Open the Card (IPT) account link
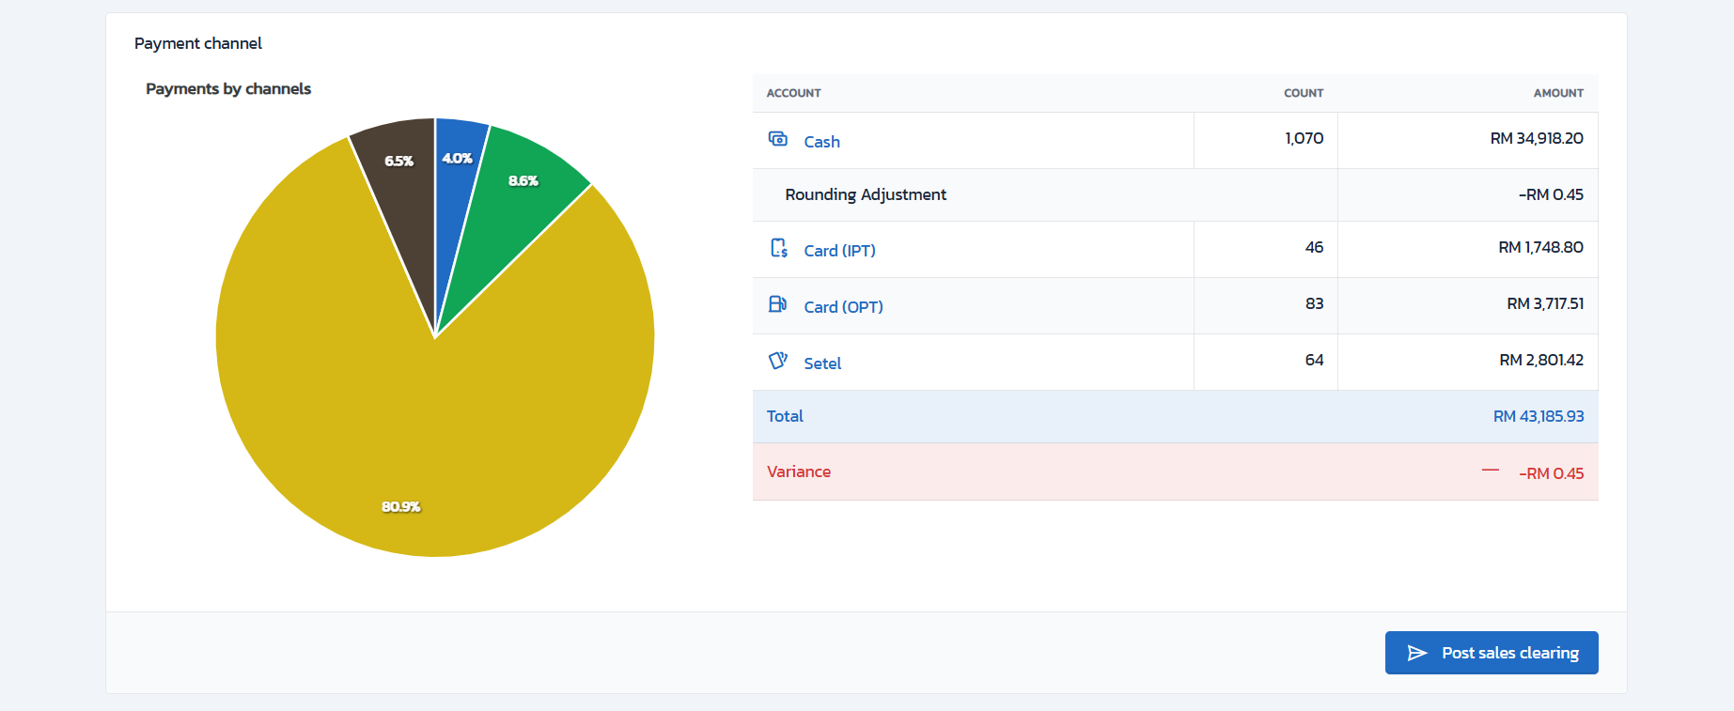 pyautogui.click(x=839, y=251)
